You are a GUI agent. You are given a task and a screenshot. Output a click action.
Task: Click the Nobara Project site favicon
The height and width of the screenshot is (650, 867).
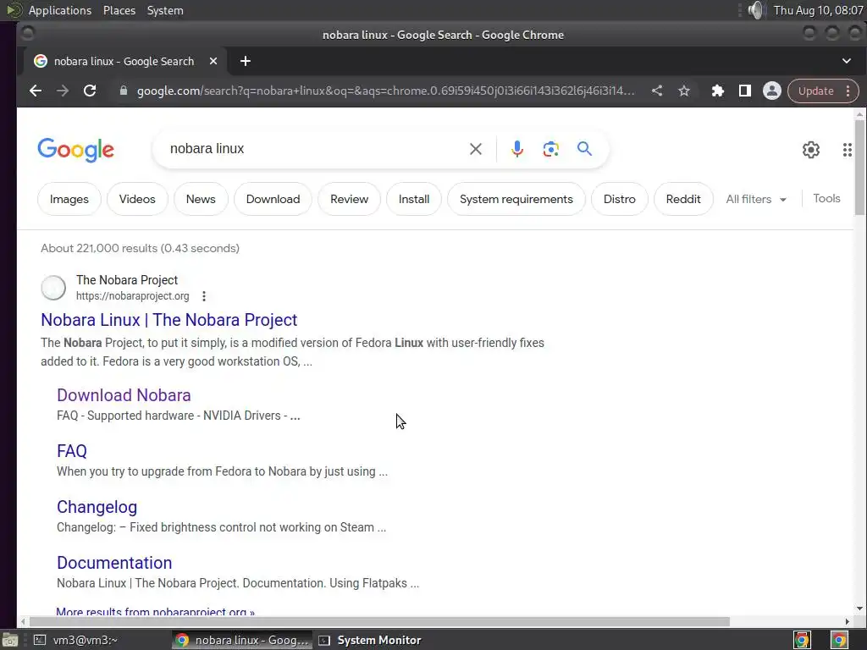click(x=53, y=288)
